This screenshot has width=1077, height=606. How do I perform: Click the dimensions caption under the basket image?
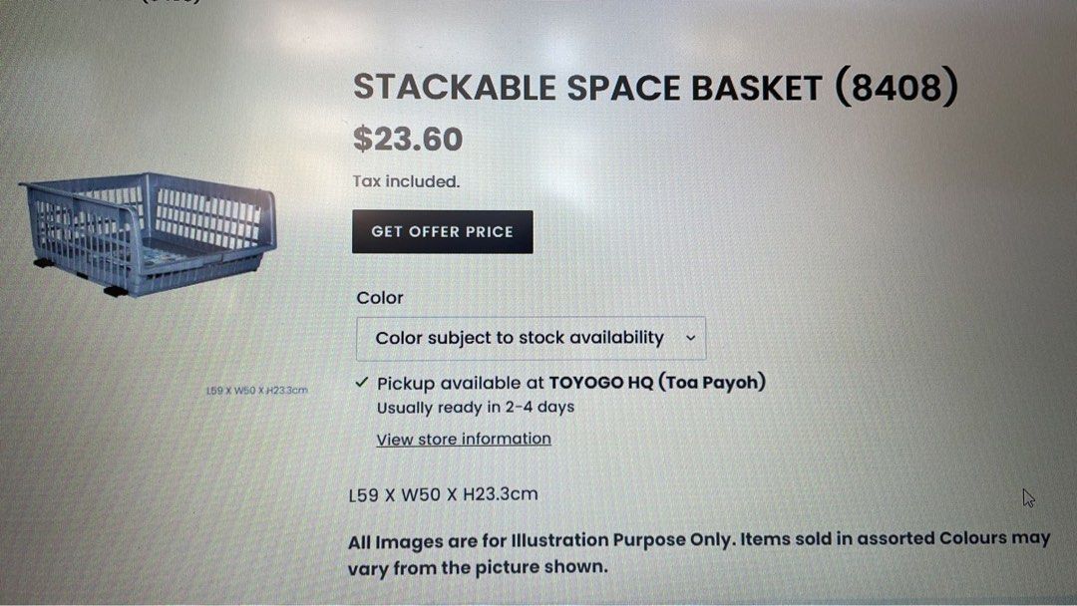(257, 391)
